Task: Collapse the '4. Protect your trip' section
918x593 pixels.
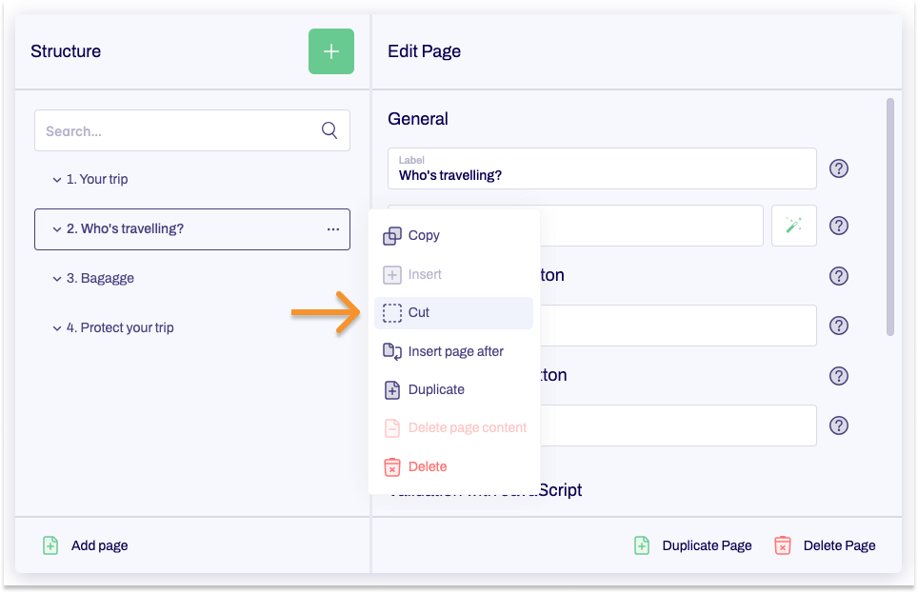Action: [x=57, y=327]
